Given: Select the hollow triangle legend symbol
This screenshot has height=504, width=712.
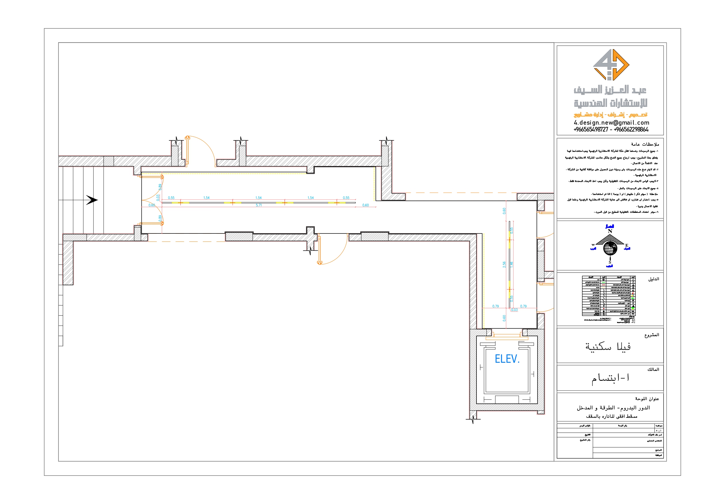Looking at the screenshot, I should (x=633, y=303).
